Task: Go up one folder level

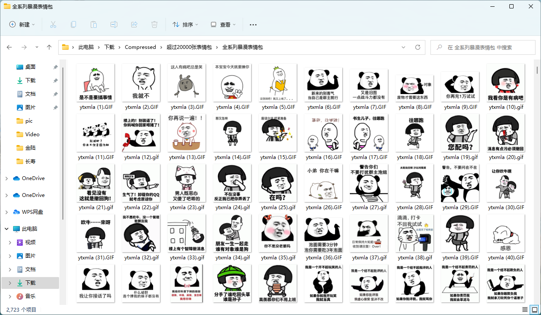Action: click(x=49, y=47)
